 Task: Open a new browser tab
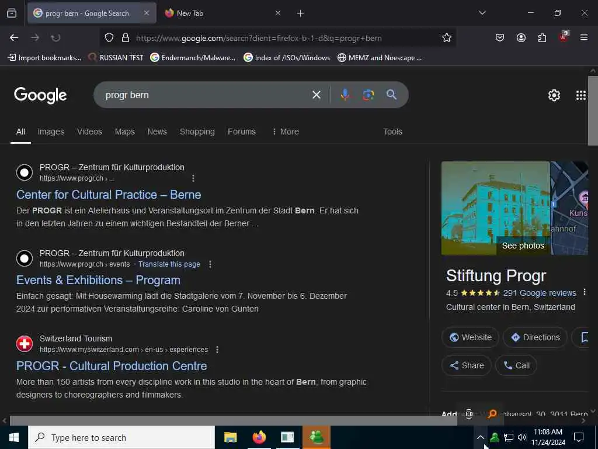301,13
